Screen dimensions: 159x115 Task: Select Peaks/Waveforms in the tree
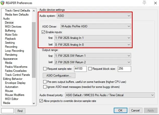pos(16,67)
